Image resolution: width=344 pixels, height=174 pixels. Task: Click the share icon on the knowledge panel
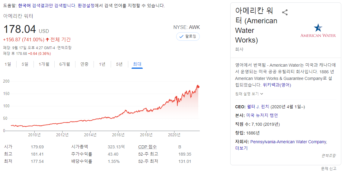tap(285, 12)
